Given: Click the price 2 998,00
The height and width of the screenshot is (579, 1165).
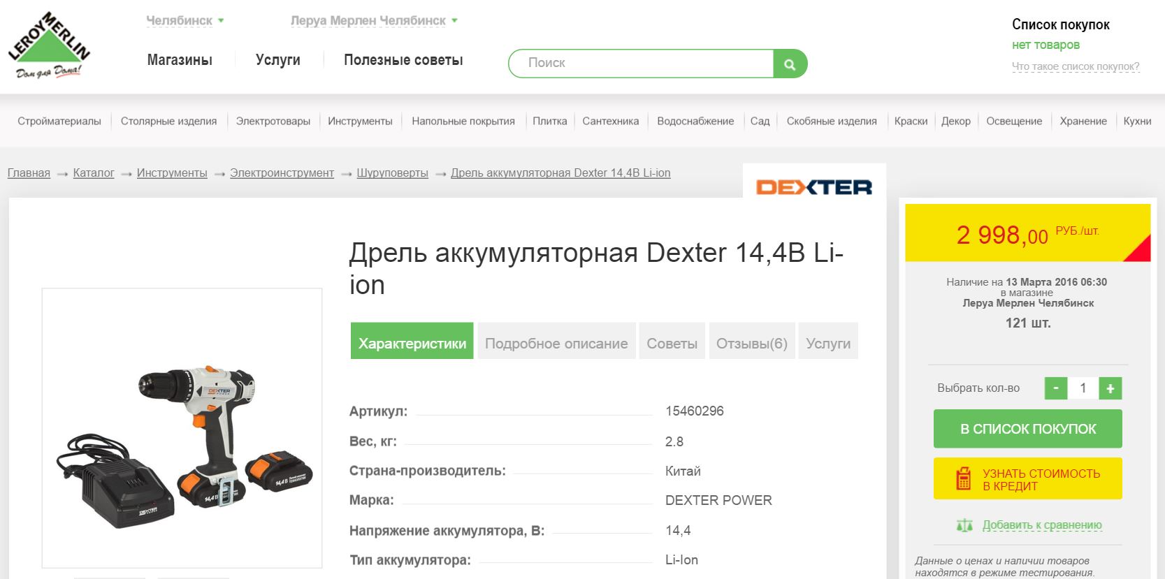Looking at the screenshot, I should coord(1002,235).
